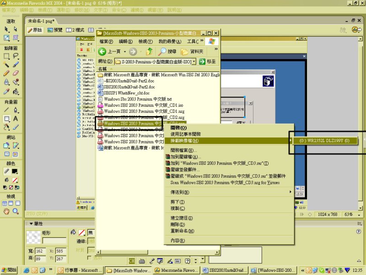Choose 掛載映像檔(M) in context menu
The width and height of the screenshot is (366, 275).
(228, 141)
